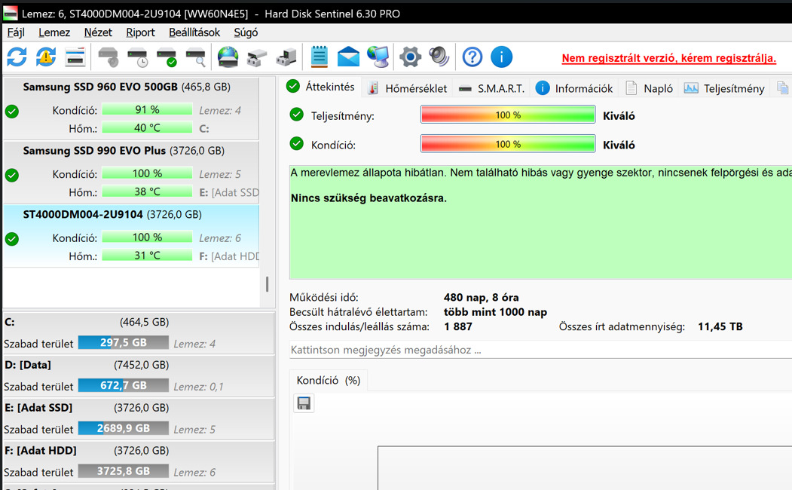Image resolution: width=792 pixels, height=490 pixels.
Task: Select the ST4000DM004-2U9104 disk entry
Action: coord(131,235)
